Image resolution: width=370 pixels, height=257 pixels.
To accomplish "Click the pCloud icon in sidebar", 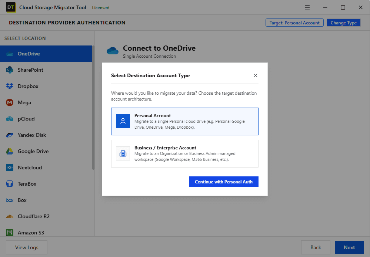I will point(10,119).
